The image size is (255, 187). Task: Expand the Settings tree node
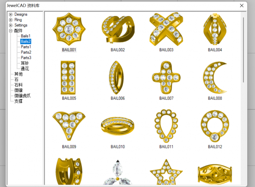(11, 25)
